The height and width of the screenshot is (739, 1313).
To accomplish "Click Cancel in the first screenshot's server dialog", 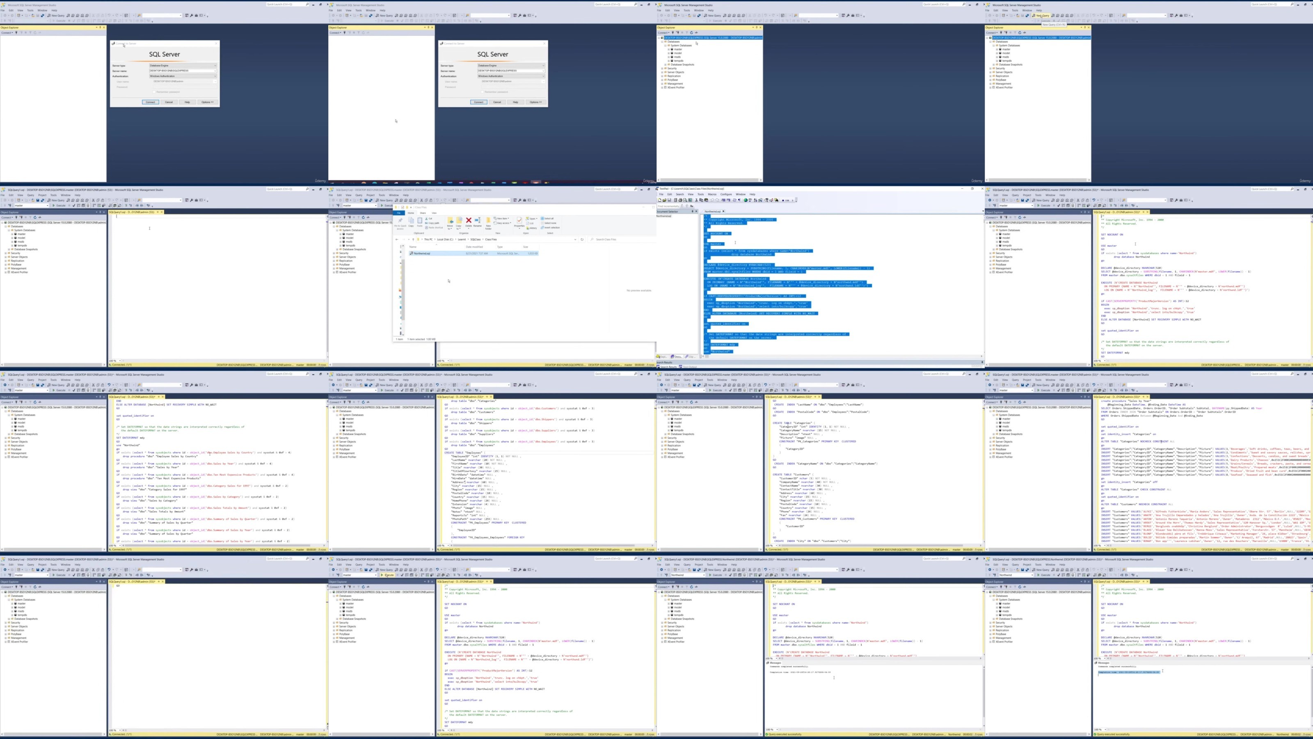I will click(x=169, y=102).
